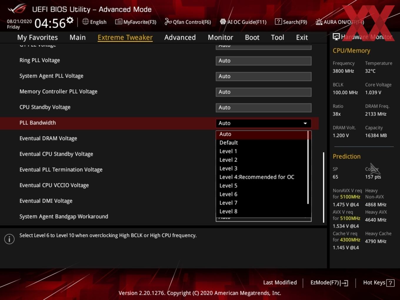Switch to My Favorites tab
The height and width of the screenshot is (300, 400).
(x=37, y=37)
